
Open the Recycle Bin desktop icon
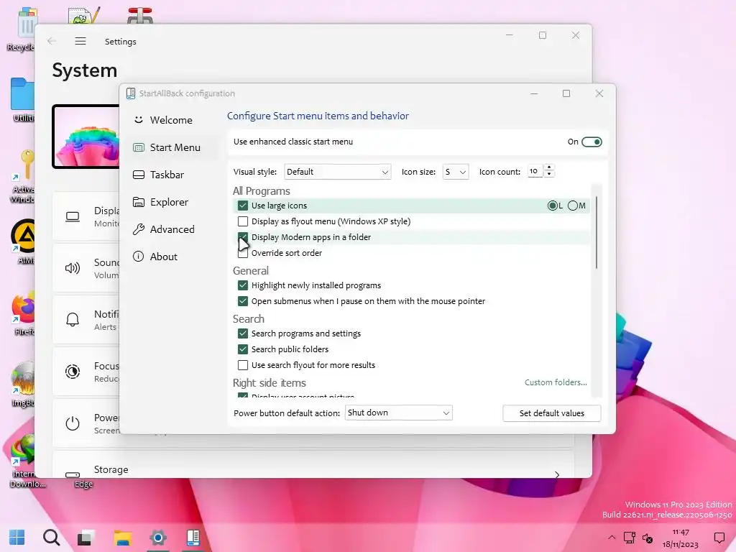pos(22,28)
